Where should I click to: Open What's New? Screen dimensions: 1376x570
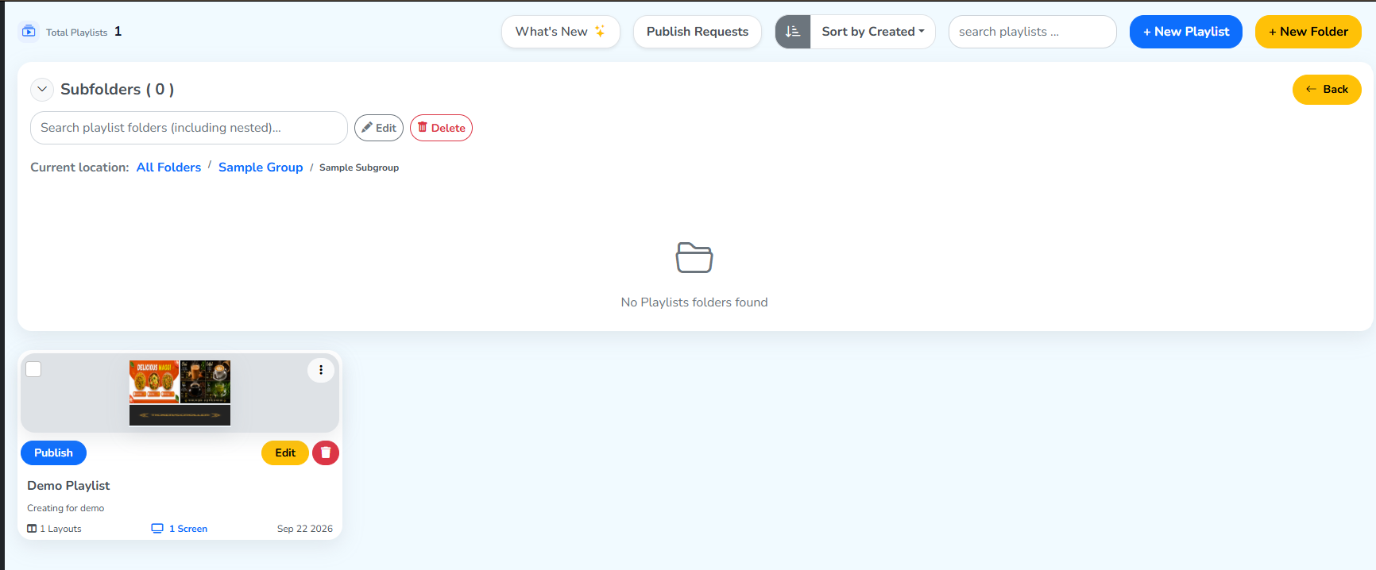(561, 32)
